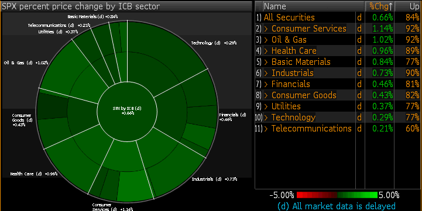
Task: Click Consumer Services chart label +1.14%
Action: pos(112,207)
